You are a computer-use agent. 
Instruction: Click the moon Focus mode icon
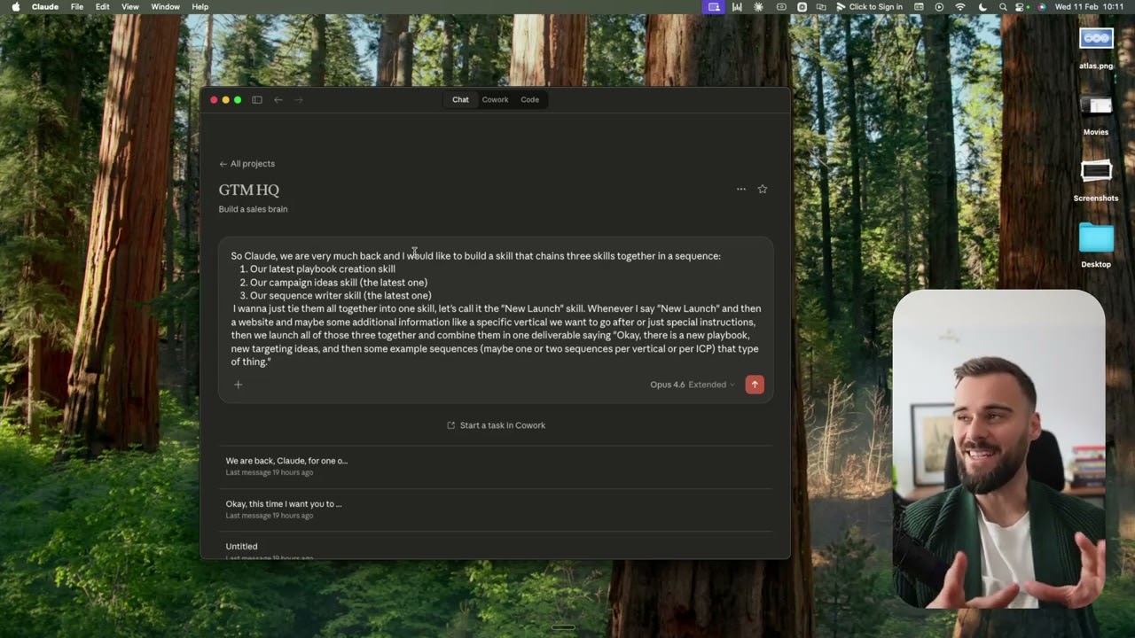point(982,7)
